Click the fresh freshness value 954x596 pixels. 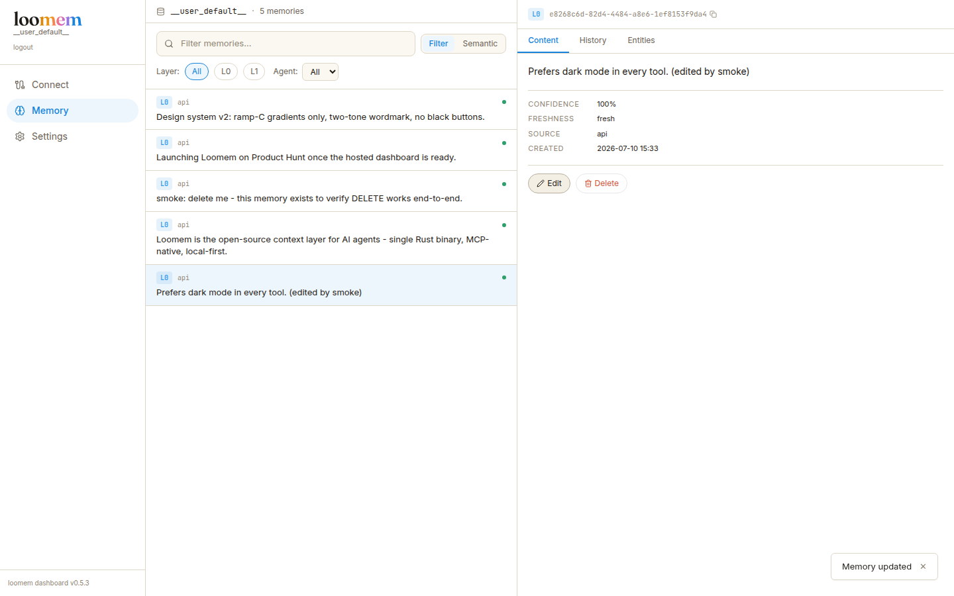606,119
